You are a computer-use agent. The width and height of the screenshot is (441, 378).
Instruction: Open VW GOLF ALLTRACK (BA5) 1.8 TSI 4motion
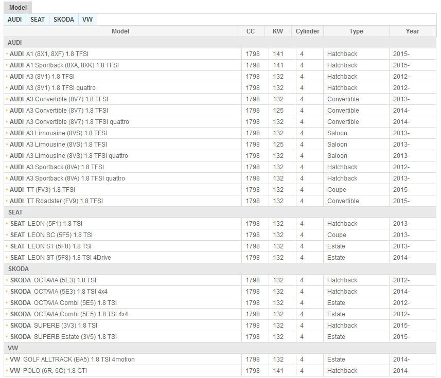point(72,359)
